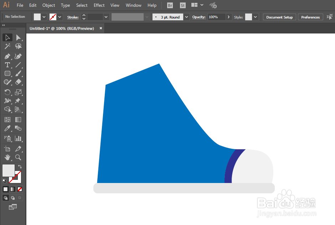335x225 pixels.
Task: Open the 3 pt. Round brush dropdown
Action: pyautogui.click(x=186, y=17)
